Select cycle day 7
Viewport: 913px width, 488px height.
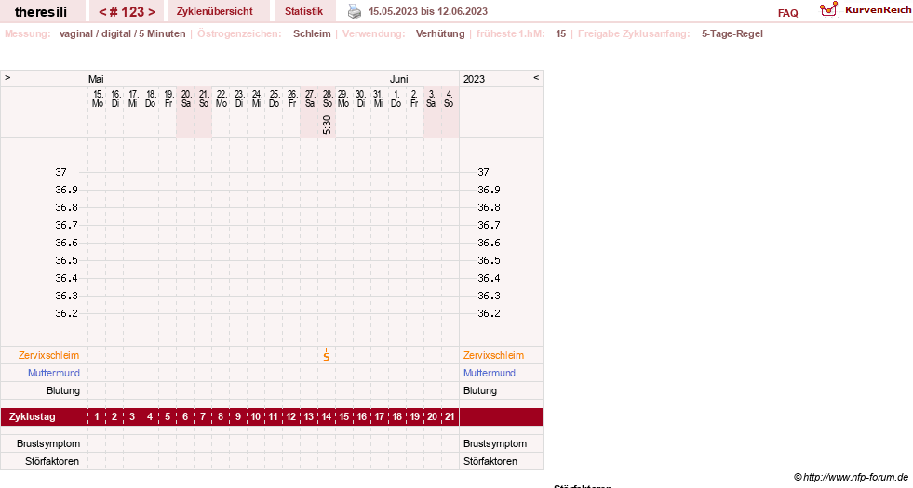[x=203, y=417]
